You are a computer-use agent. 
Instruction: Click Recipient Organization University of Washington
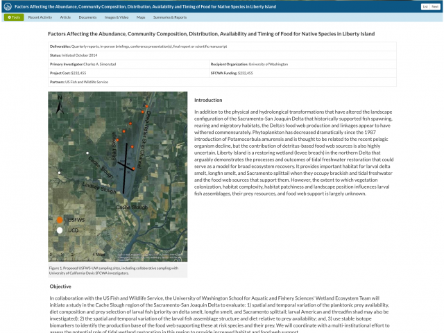pos(249,65)
